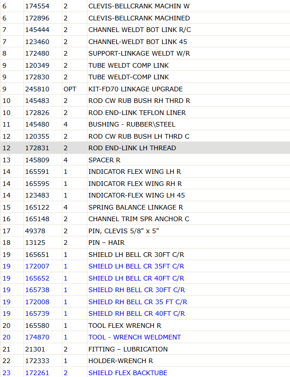The height and width of the screenshot is (377, 290).
Task: Click part number 172261 link
Action: pos(37,373)
